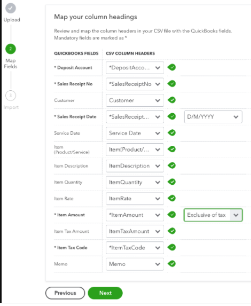Open the Exclusive of tax dropdown
Viewport: 251px width, 306px height.
coord(213,215)
